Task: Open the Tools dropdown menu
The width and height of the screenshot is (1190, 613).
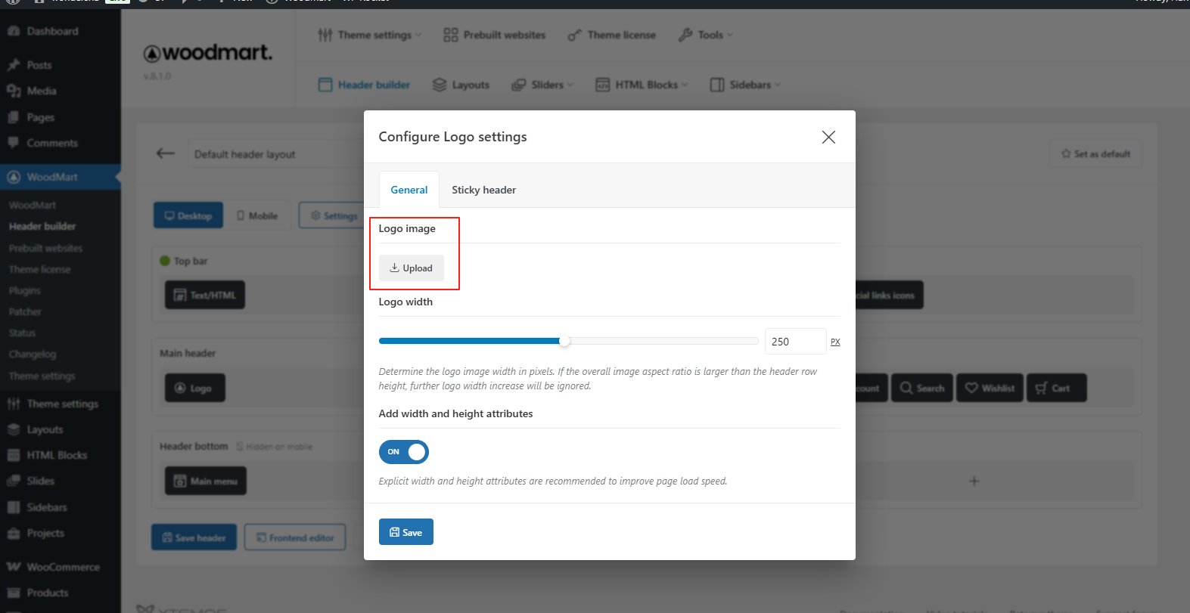Action: tap(706, 35)
